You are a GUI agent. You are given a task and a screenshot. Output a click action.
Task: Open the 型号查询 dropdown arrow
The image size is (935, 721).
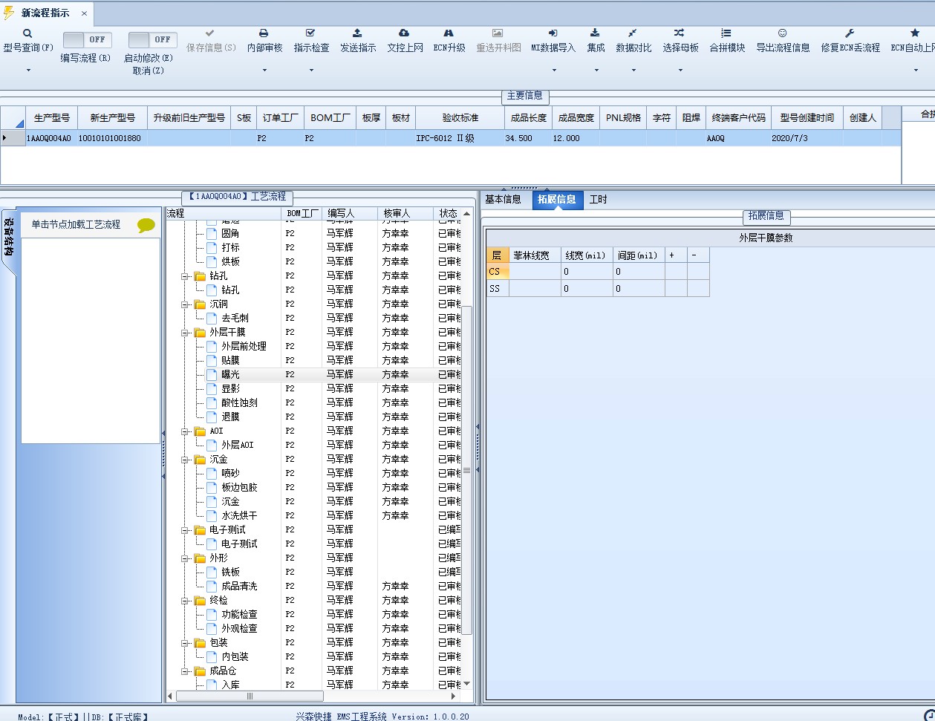pyautogui.click(x=28, y=71)
